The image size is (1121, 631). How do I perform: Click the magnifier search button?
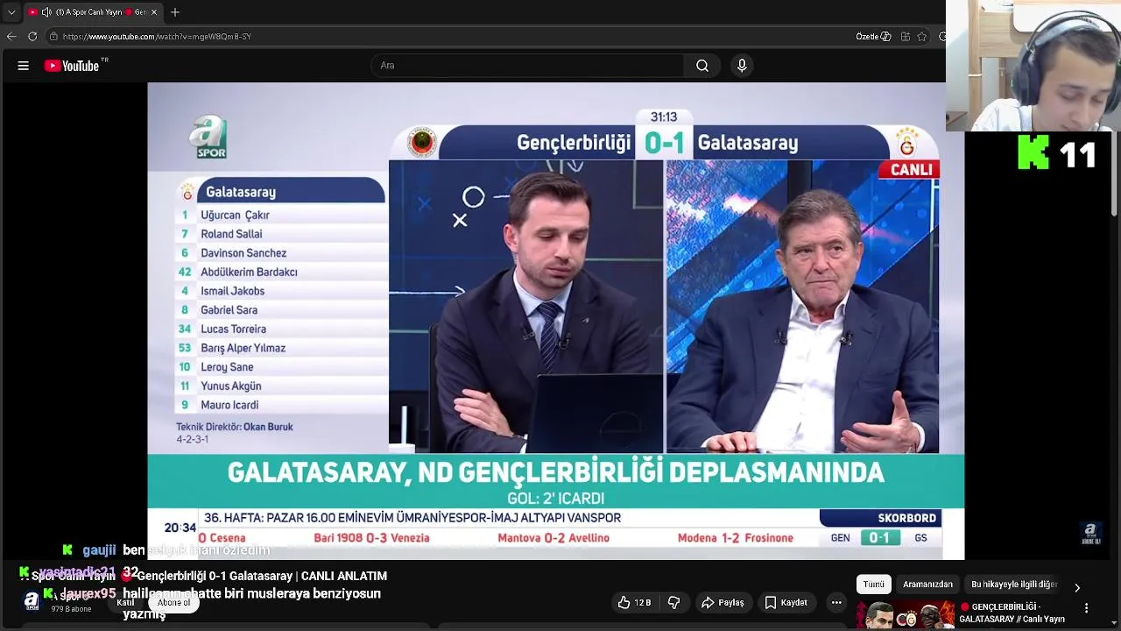(702, 66)
